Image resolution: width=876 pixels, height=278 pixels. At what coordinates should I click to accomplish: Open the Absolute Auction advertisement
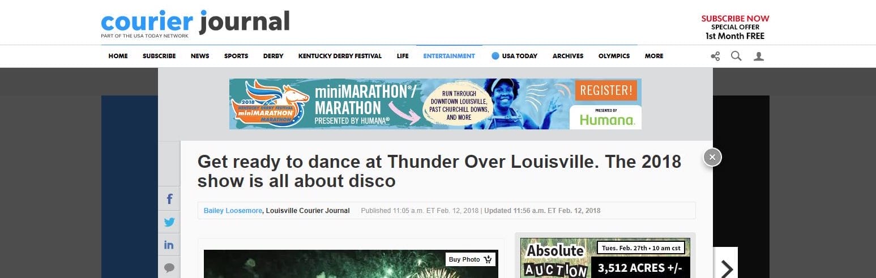pos(605,258)
